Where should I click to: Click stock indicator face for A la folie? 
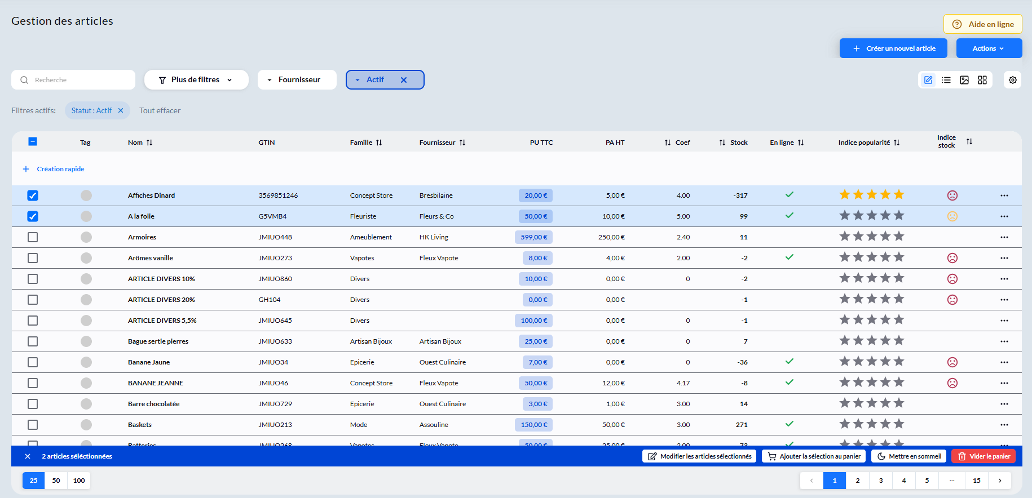(x=952, y=216)
